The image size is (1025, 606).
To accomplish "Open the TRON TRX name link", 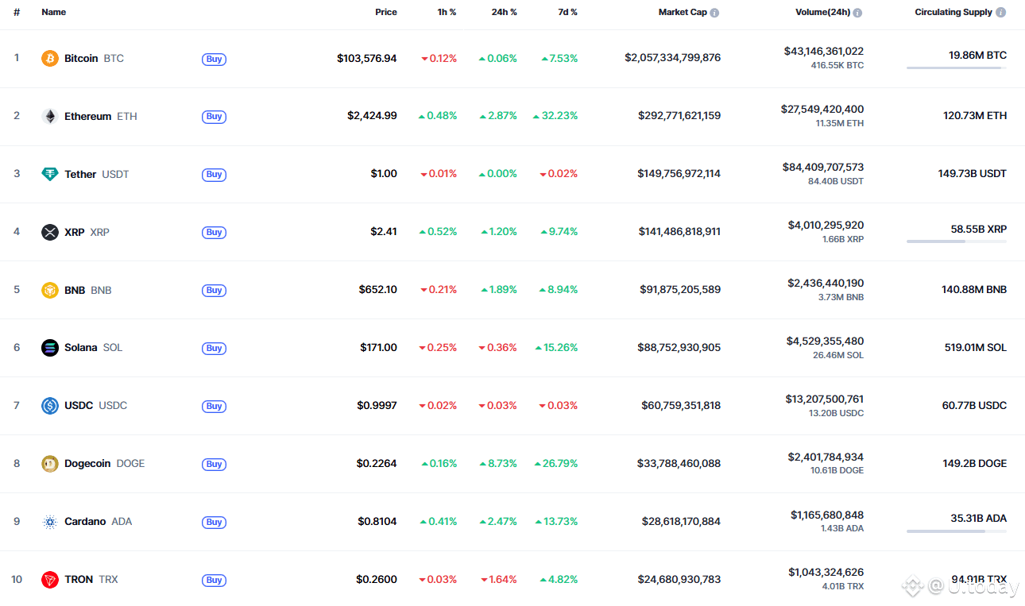I will tap(91, 580).
